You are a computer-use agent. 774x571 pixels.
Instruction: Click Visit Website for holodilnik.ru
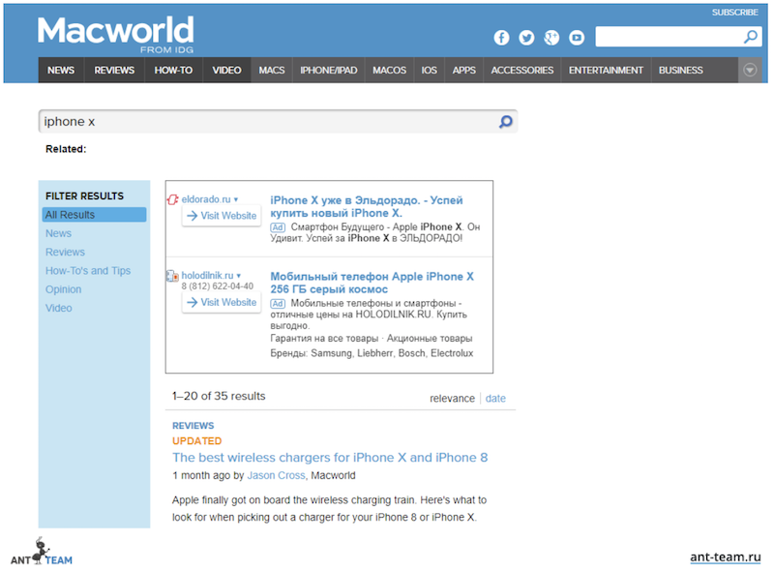click(222, 302)
